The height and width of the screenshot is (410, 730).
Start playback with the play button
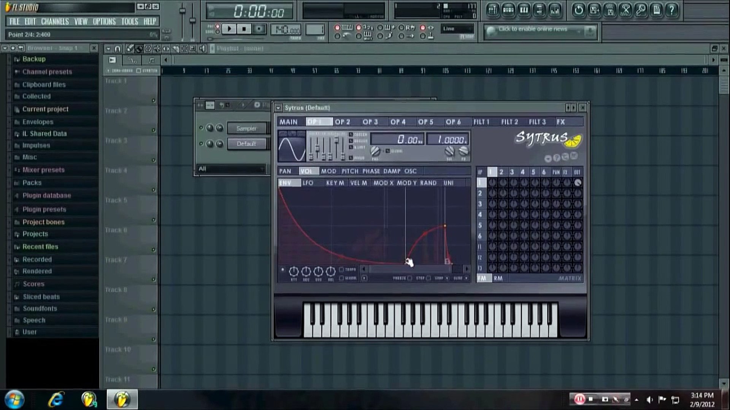[229, 29]
